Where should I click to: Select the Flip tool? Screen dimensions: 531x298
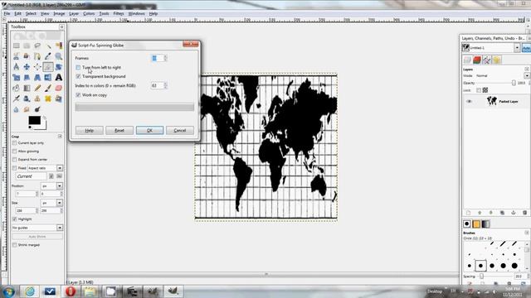coord(48,77)
